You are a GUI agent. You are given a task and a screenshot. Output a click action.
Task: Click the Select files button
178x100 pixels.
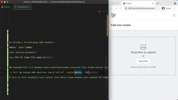pyautogui.click(x=143, y=61)
